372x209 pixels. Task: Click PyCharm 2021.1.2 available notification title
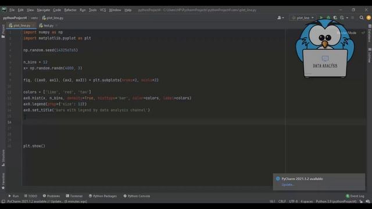click(x=302, y=179)
